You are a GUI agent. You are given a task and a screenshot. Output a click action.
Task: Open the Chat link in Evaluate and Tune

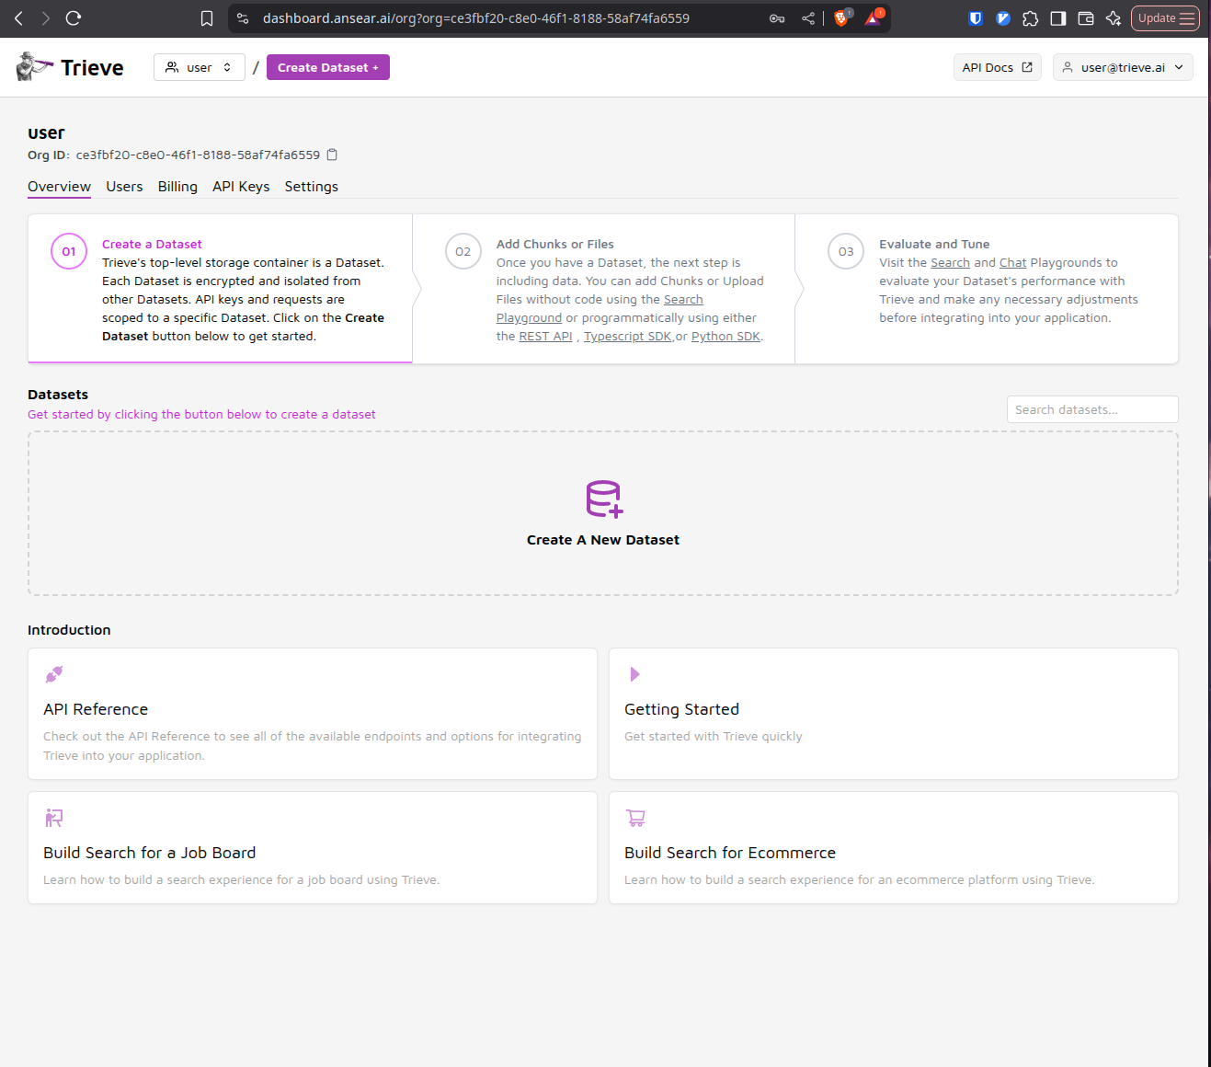point(1012,263)
